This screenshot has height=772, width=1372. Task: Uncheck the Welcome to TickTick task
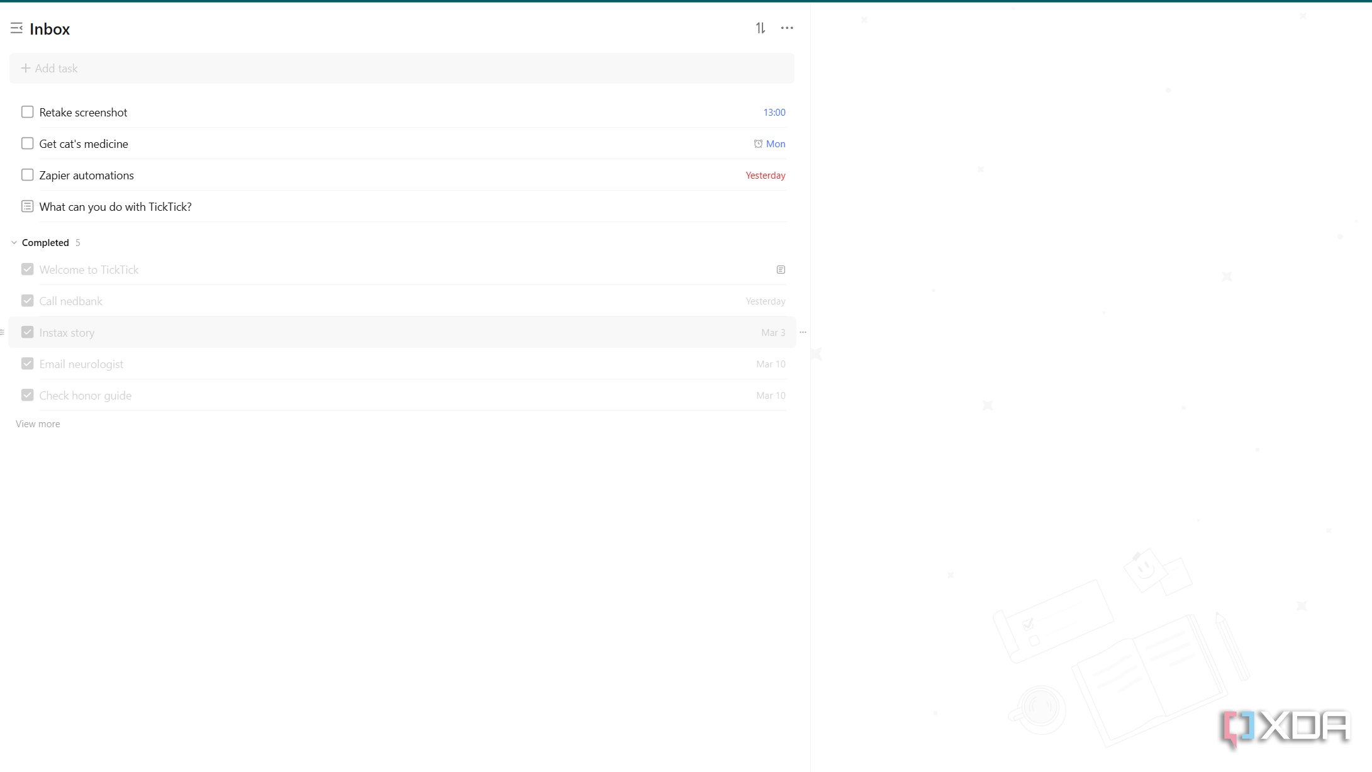[27, 269]
